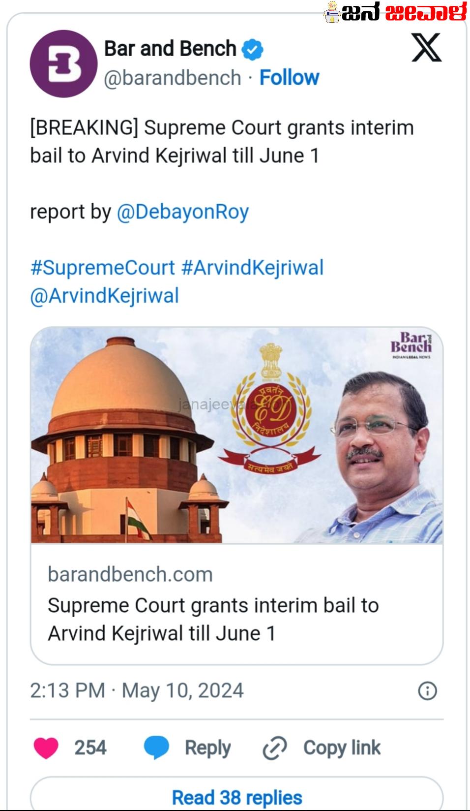Click the Bar and Bench profile avatar

point(63,64)
